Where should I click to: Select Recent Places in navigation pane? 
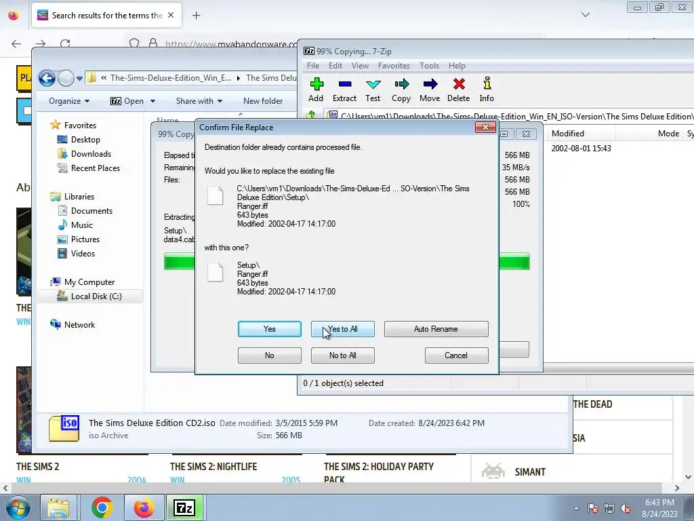click(95, 168)
